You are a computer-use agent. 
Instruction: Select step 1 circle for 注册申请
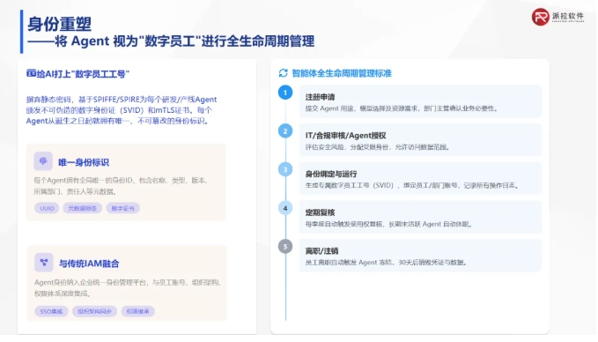click(285, 93)
